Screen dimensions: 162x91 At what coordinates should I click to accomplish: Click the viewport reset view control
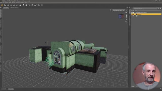pos(126,22)
